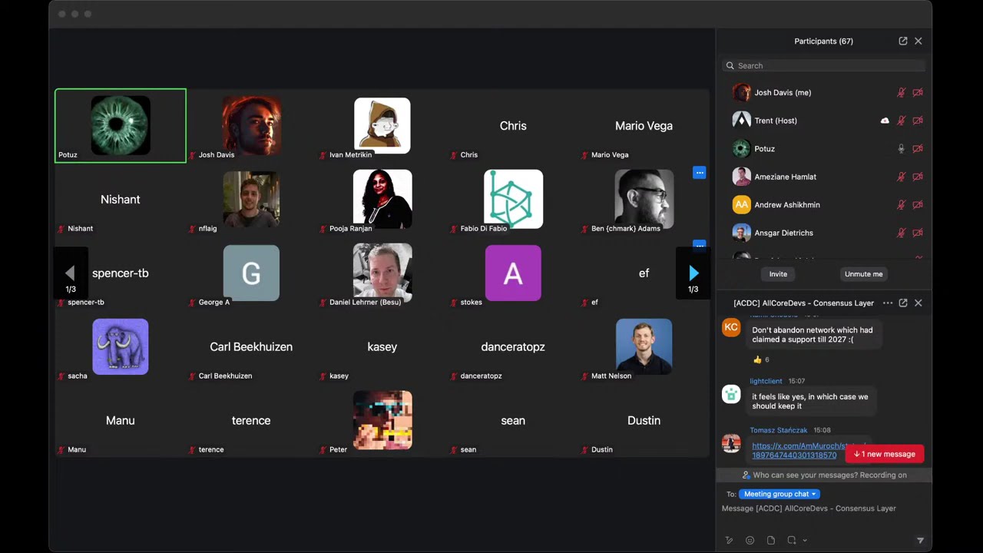Focus the participant Search field
This screenshot has width=983, height=553.
click(x=823, y=65)
